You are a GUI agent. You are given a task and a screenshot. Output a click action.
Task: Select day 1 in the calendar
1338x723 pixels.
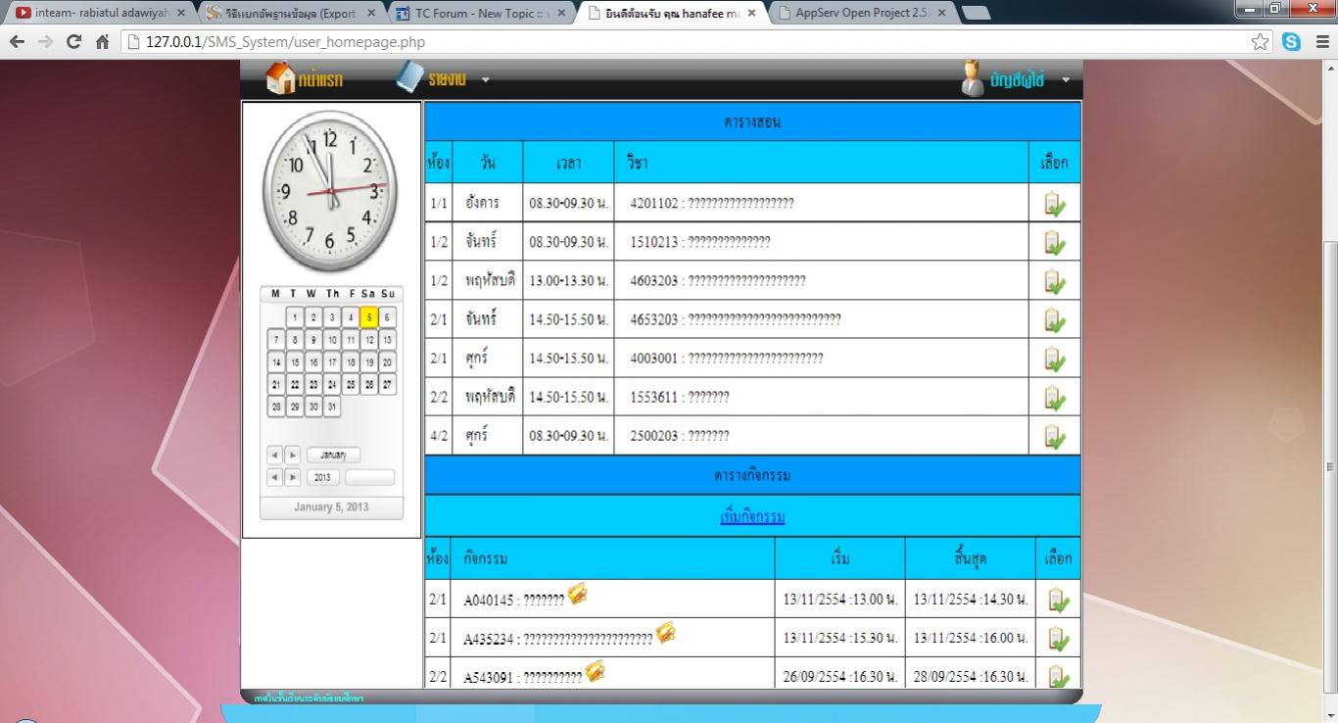(x=294, y=317)
